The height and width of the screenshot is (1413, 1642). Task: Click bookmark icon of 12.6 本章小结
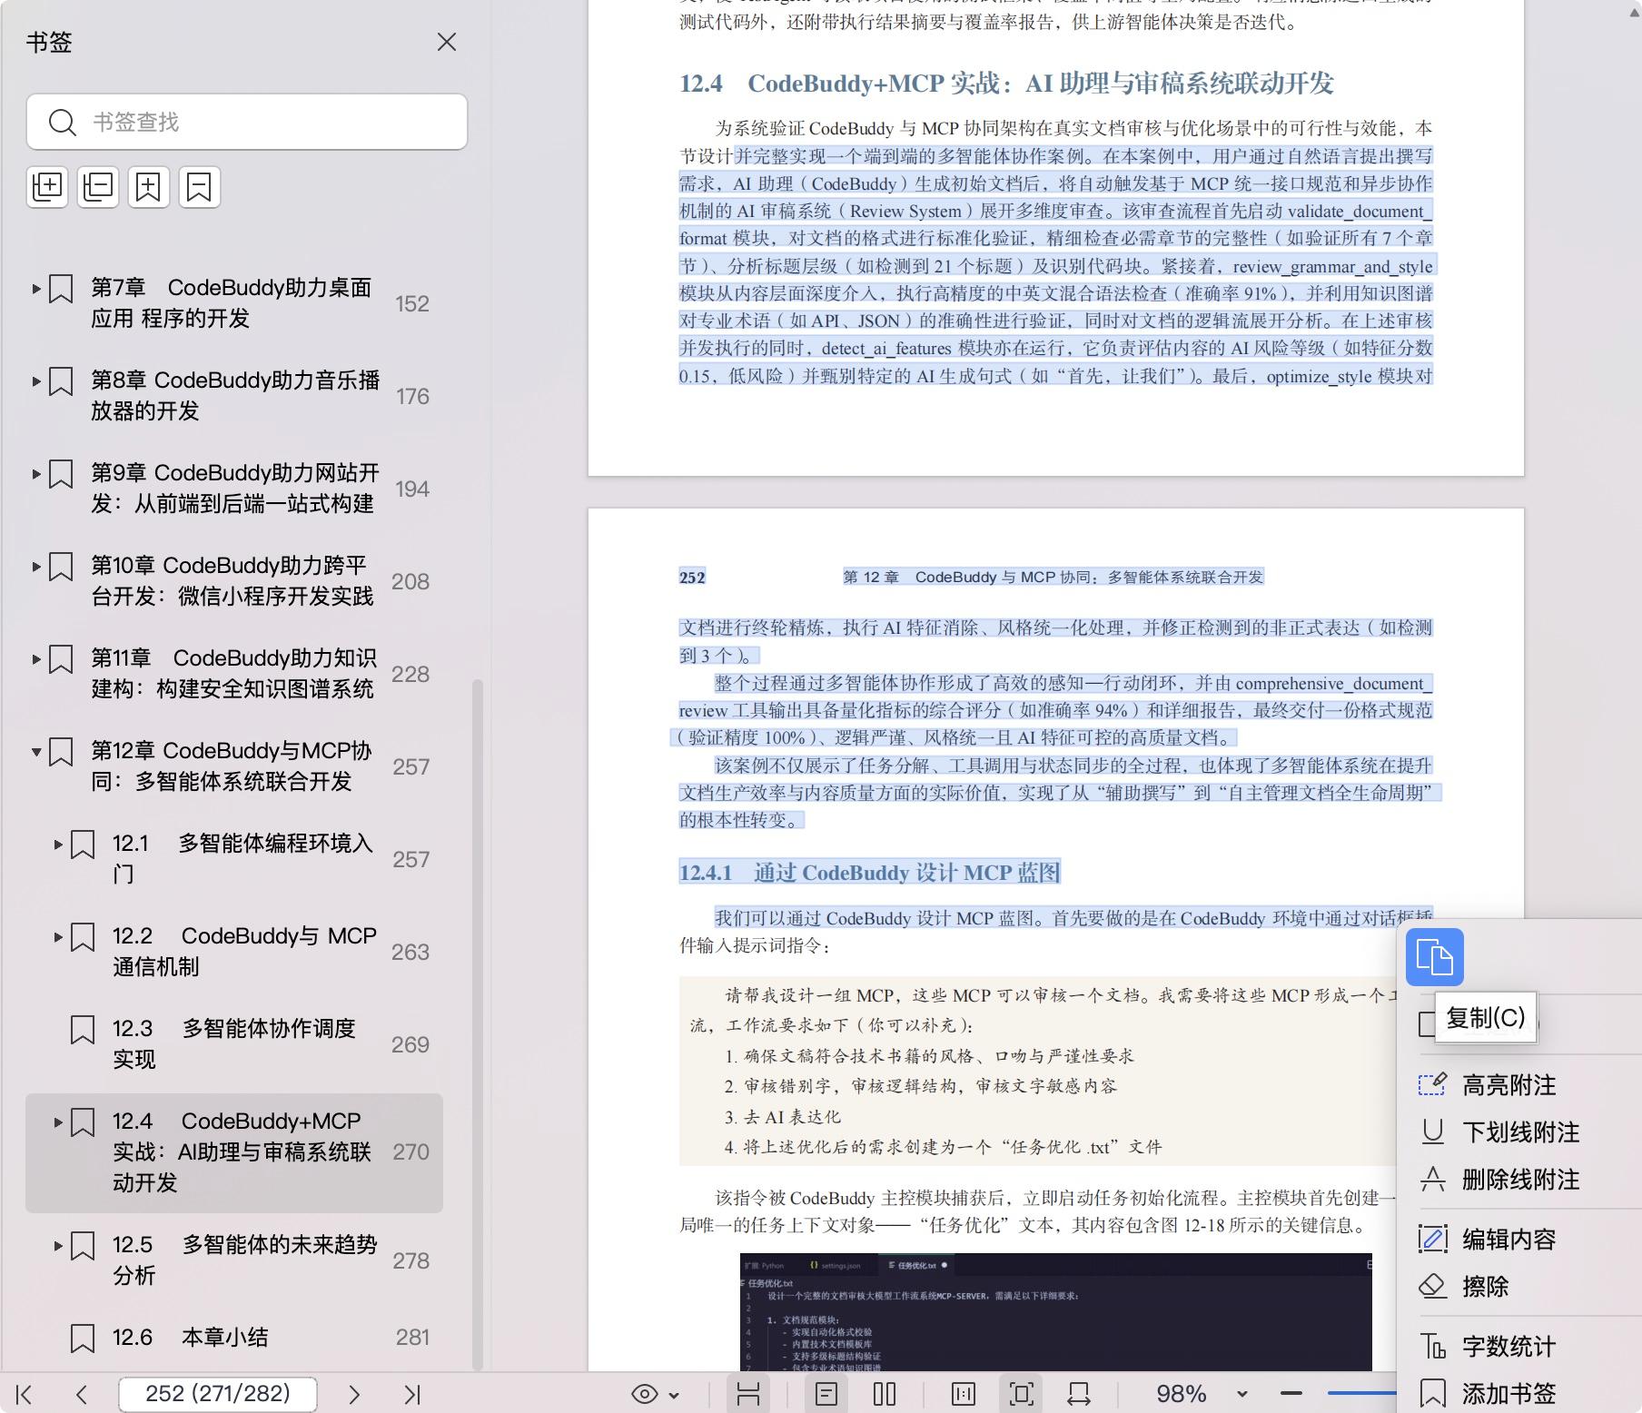pos(83,1338)
